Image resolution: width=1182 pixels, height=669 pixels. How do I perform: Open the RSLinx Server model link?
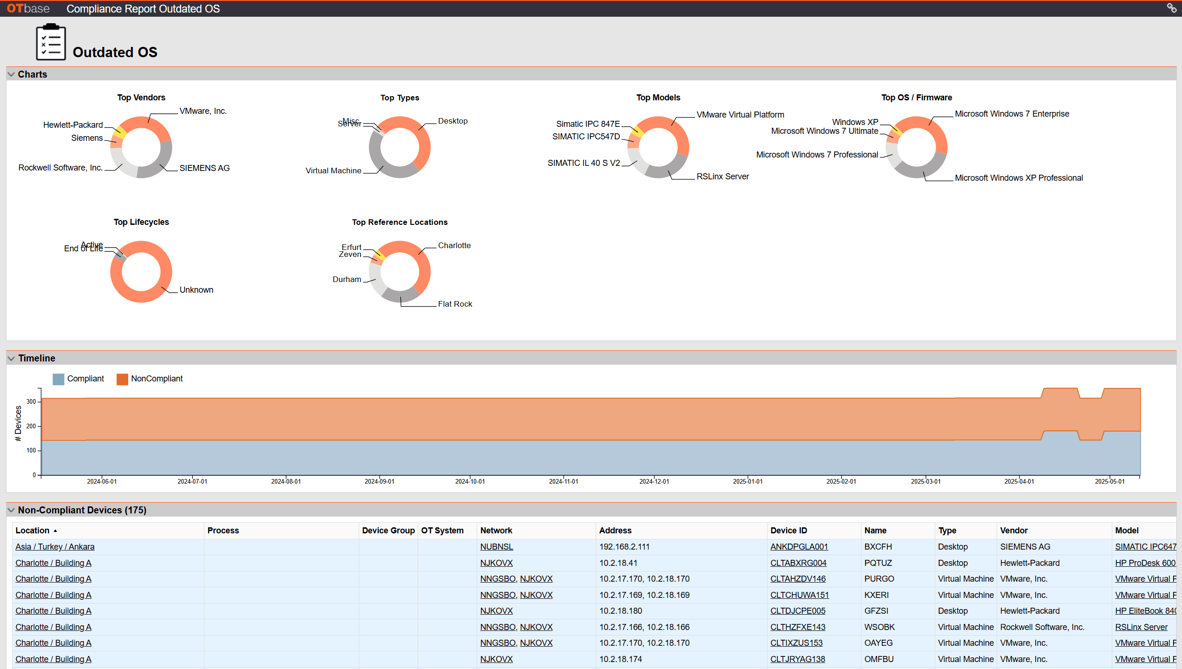(1141, 627)
